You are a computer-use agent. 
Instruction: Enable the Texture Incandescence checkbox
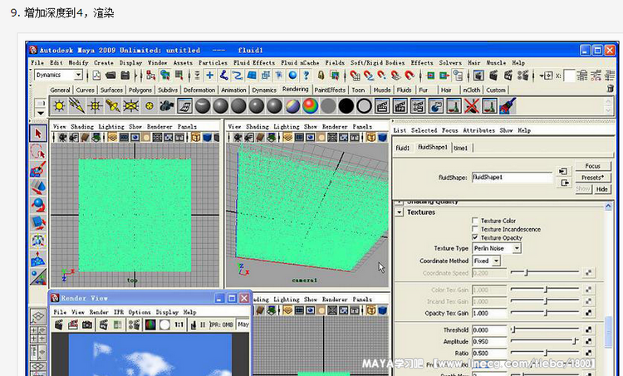(x=475, y=229)
